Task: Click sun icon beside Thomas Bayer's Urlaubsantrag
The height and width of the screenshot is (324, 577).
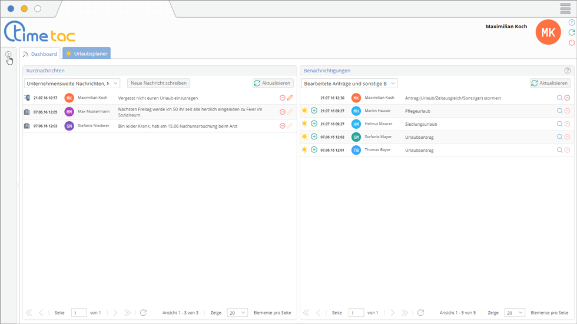Action: (x=304, y=150)
